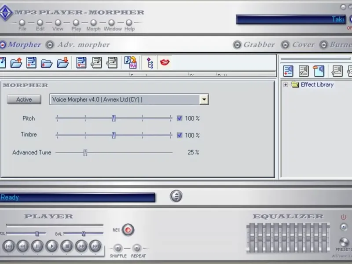Viewport: 352px width, 264px height.
Task: Click the Advanced Tune slider handle
Action: pos(85,153)
